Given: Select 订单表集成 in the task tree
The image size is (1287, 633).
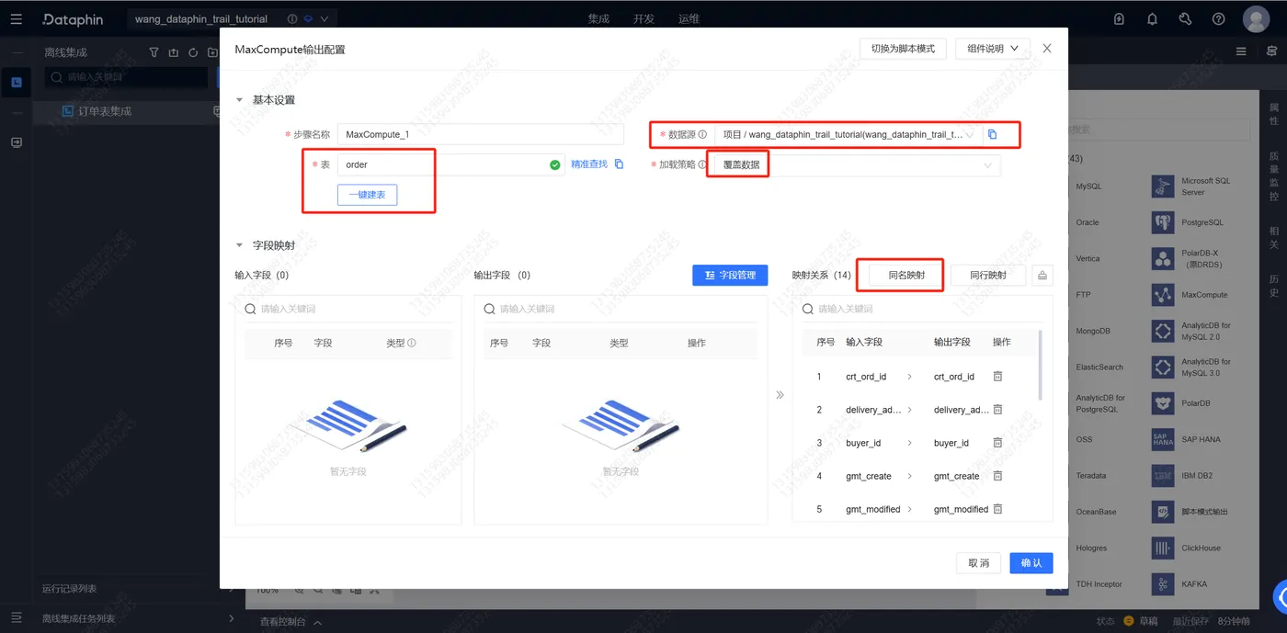Looking at the screenshot, I should (105, 111).
